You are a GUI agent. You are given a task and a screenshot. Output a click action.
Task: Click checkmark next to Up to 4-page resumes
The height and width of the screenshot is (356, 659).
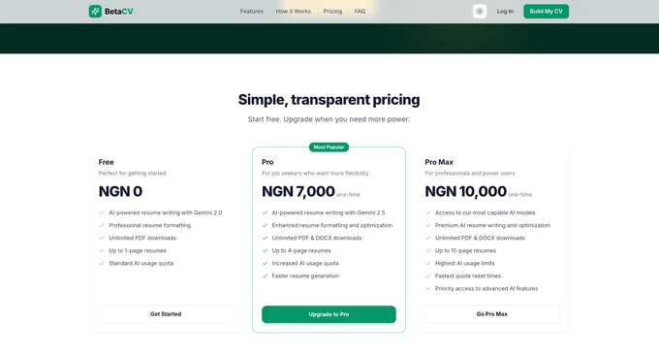[265, 251]
